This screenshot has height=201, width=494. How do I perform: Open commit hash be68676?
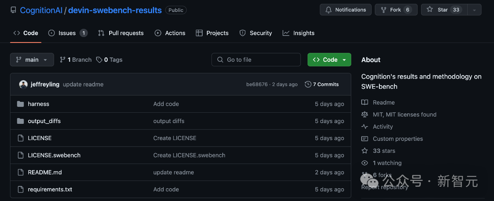257,84
